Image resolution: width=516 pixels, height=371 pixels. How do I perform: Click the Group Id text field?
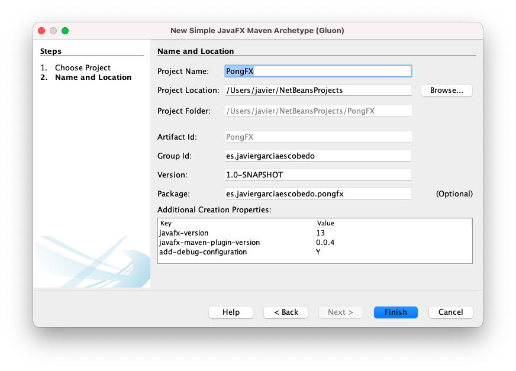point(318,156)
